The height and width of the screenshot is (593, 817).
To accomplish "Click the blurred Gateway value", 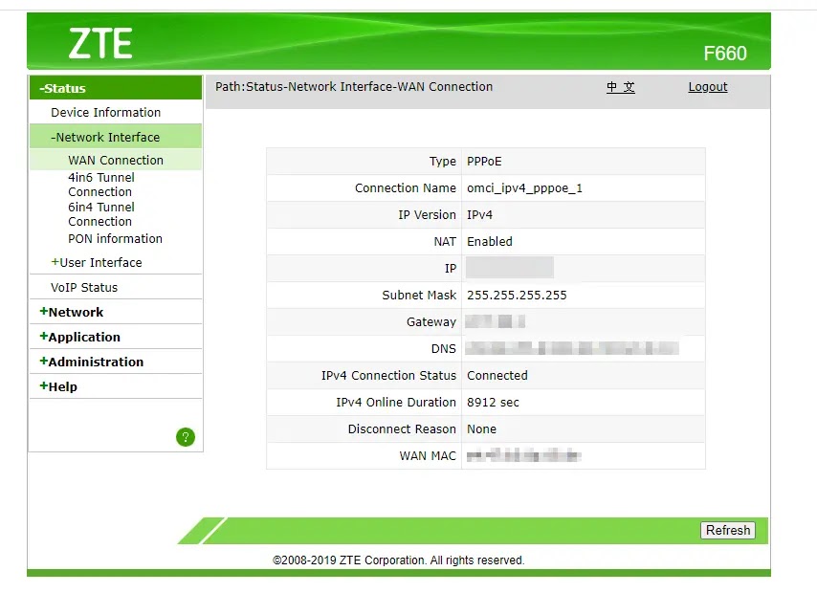I will (x=495, y=321).
